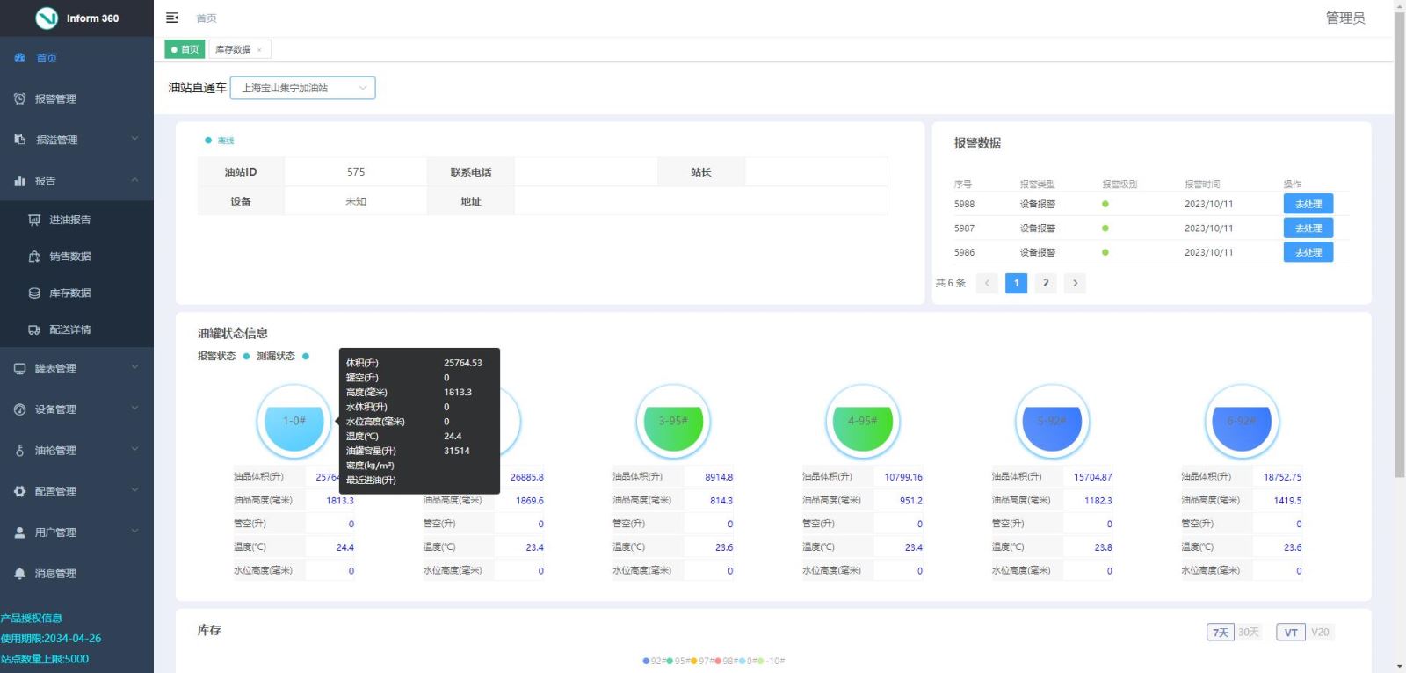
Task: Open 库存数据 in the sidebar menu
Action: [x=69, y=293]
